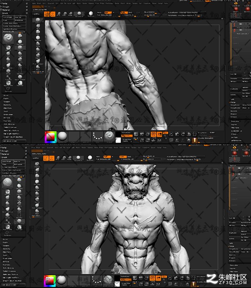Click the color picker square in upper window
Viewport: 251px width, 288px height.
50,137
